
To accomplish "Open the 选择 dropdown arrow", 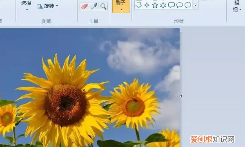I will (x=27, y=10).
